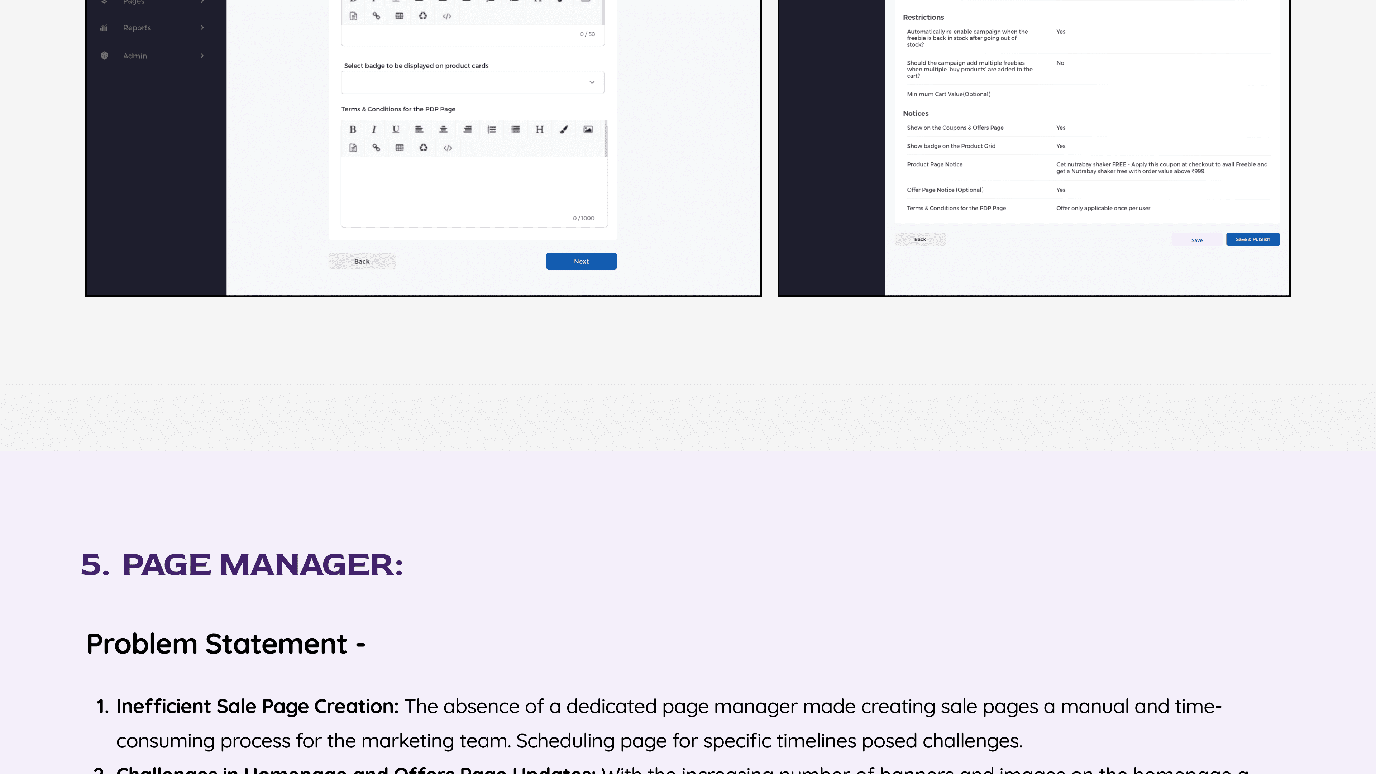Toggle italic in the Terms & Conditions editor
Image resolution: width=1376 pixels, height=774 pixels.
(374, 129)
